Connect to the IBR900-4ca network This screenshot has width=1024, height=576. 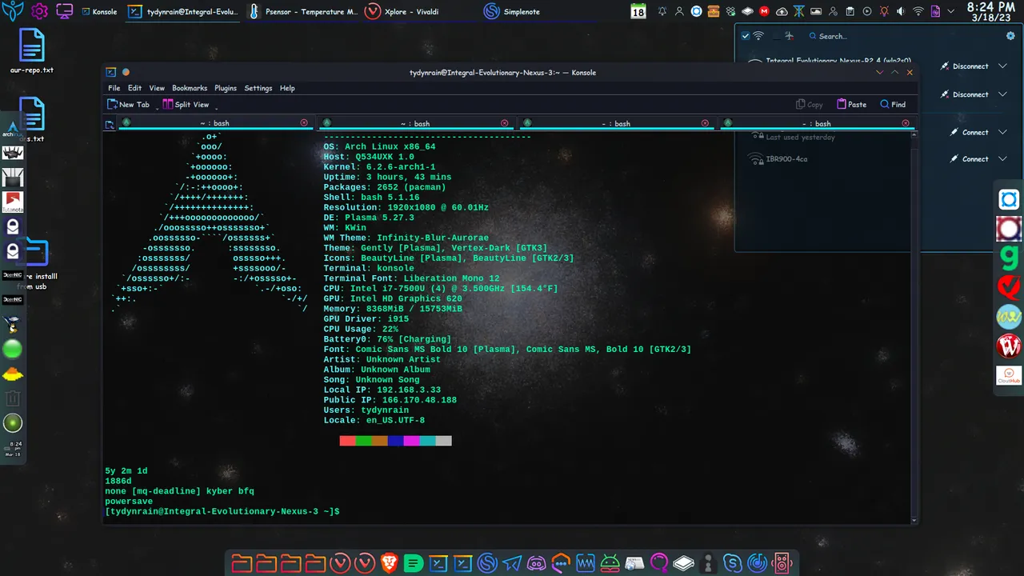[x=969, y=158]
